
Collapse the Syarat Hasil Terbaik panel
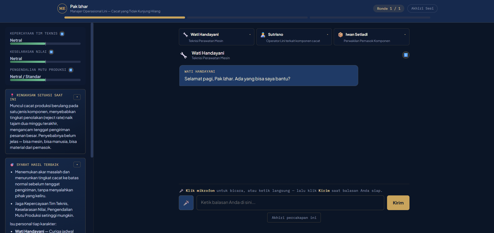pyautogui.click(x=77, y=165)
